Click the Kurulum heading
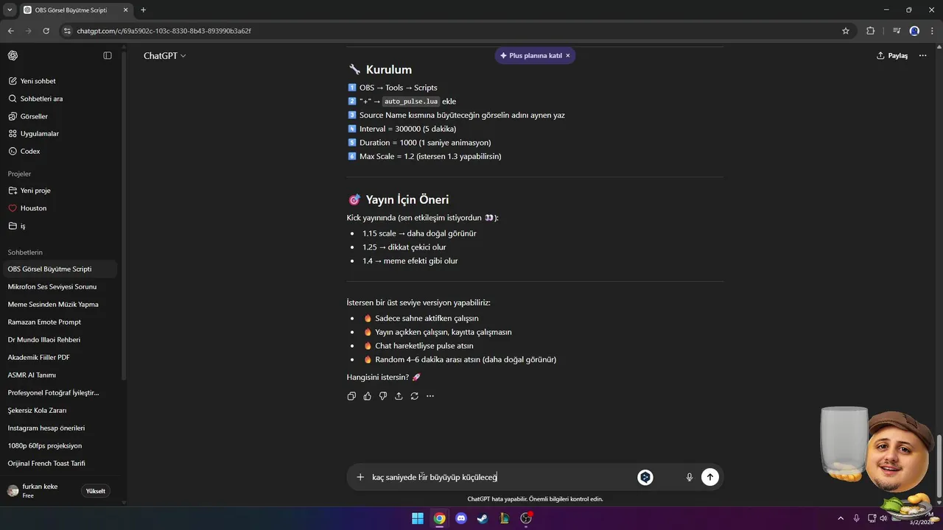This screenshot has height=530, width=943. [x=389, y=69]
